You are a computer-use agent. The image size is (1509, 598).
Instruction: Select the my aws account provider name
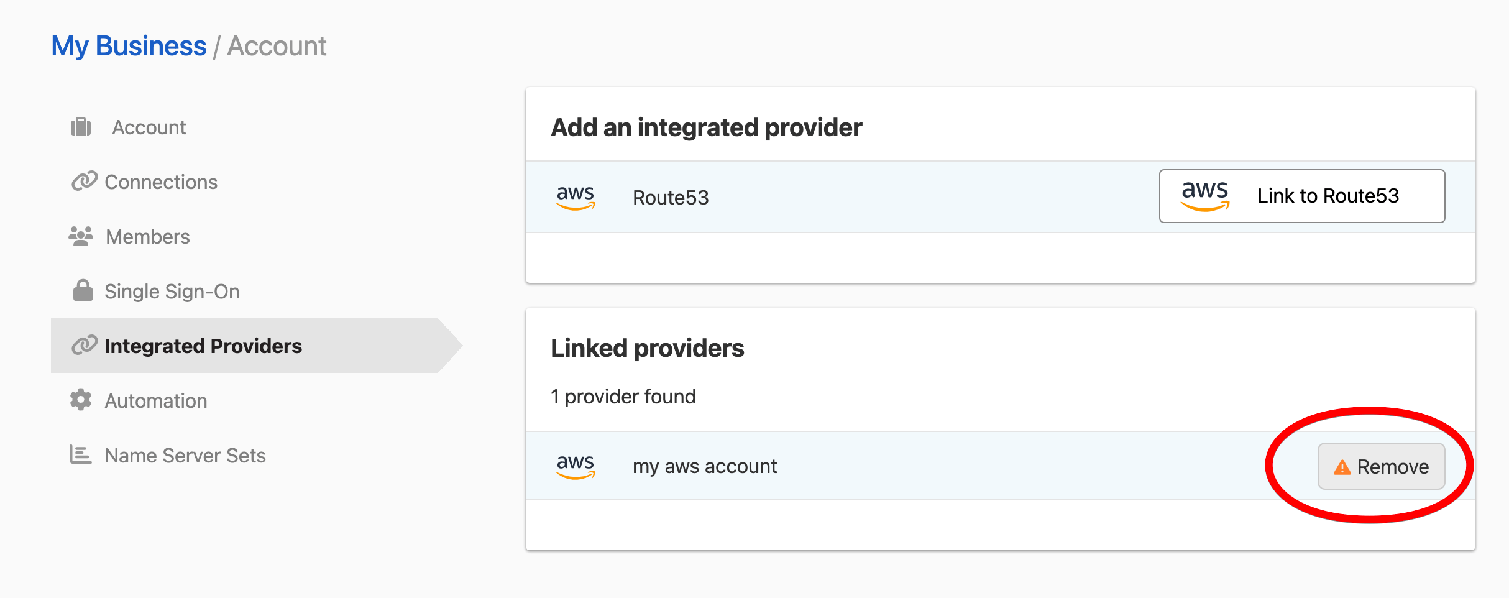point(705,466)
